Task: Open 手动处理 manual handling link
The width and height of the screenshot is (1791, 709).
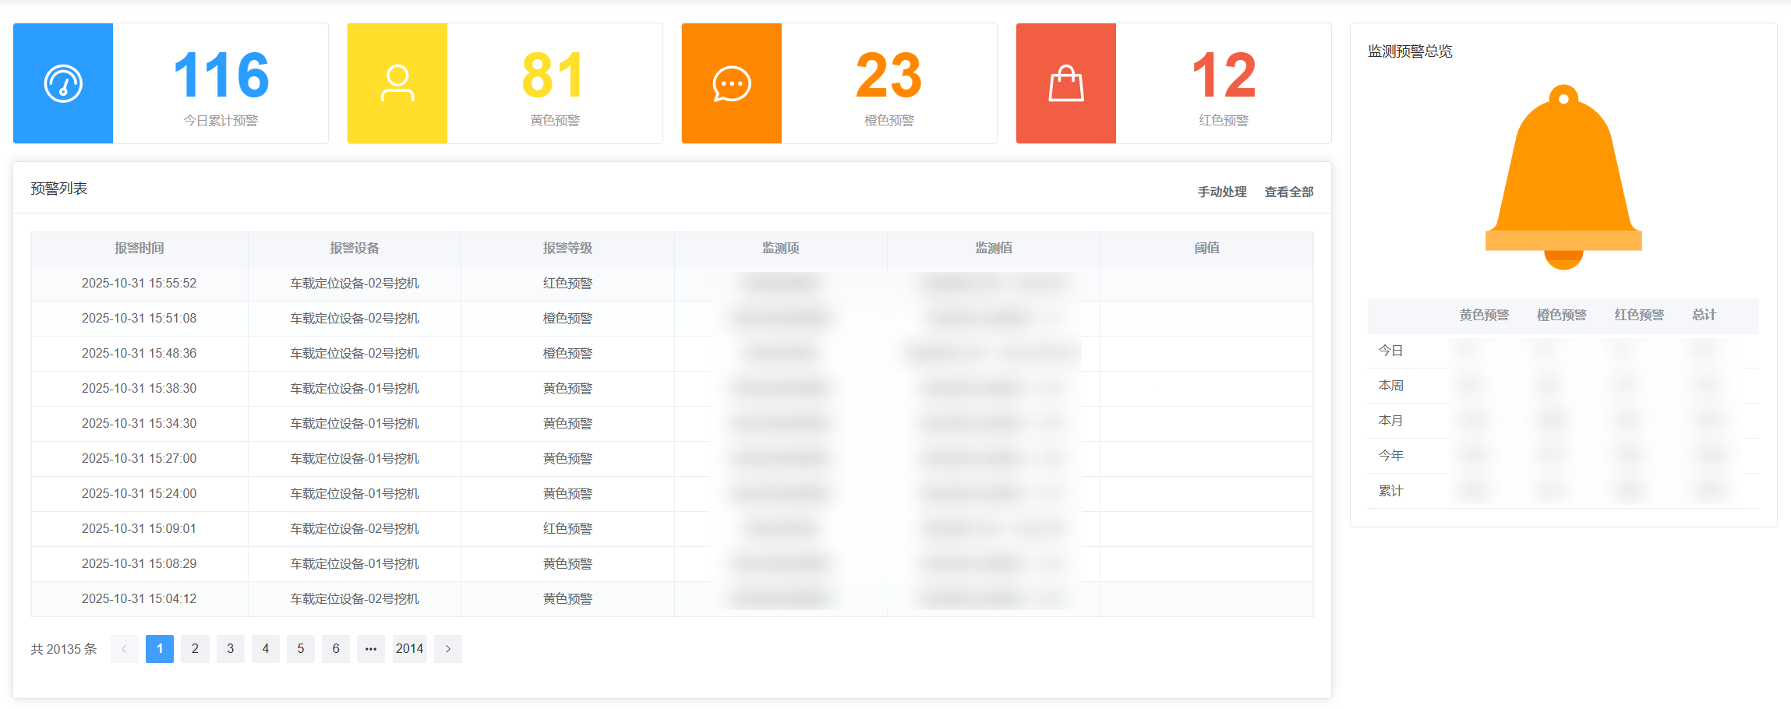Action: point(1221,192)
